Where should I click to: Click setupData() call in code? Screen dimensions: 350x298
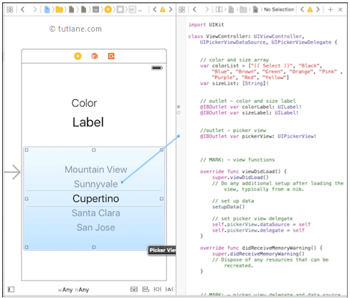(228, 207)
